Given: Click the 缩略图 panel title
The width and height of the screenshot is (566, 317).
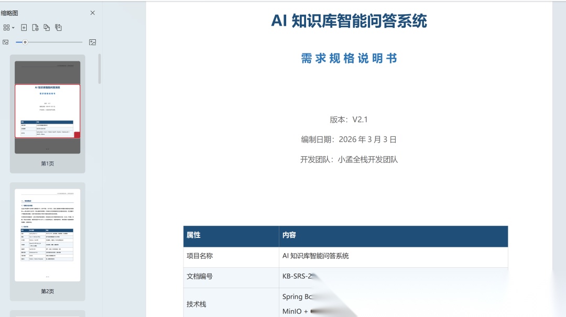Looking at the screenshot, I should pos(9,13).
